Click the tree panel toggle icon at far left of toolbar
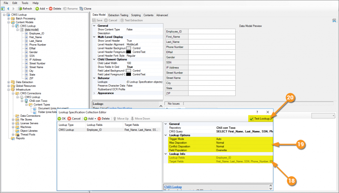The width and height of the screenshot is (339, 193). tap(3, 9)
